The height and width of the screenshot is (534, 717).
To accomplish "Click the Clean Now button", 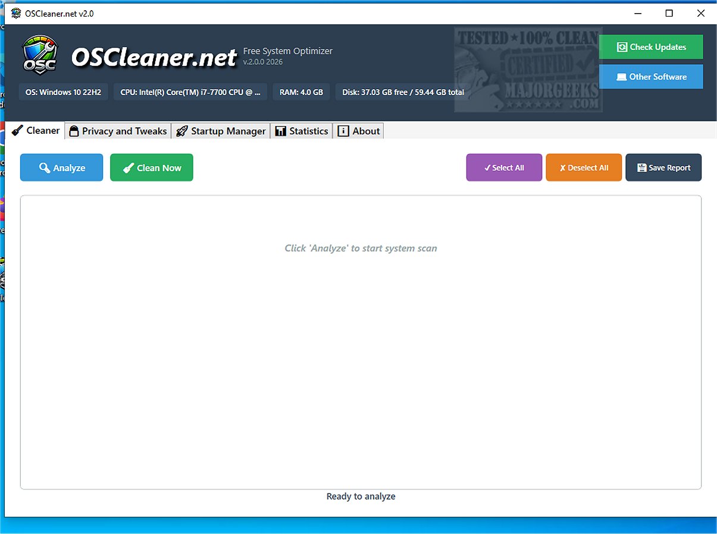I will click(152, 168).
